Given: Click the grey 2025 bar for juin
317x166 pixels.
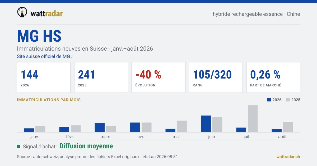Looking at the screenshot, I should click(x=217, y=125).
